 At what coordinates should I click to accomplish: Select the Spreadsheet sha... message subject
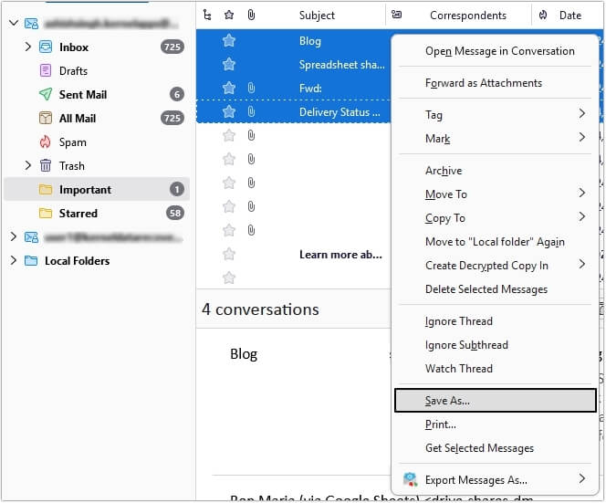(341, 65)
